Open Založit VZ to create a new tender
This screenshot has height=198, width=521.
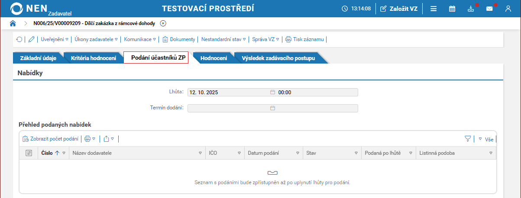tap(399, 9)
